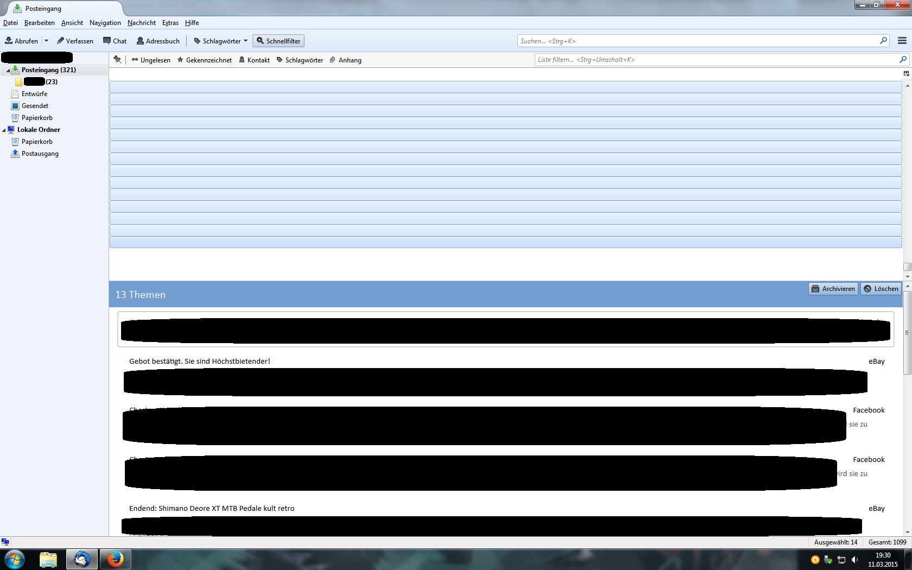This screenshot has width=912, height=570.
Task: Click the message list scrollbar up arrow
Action: (x=907, y=85)
